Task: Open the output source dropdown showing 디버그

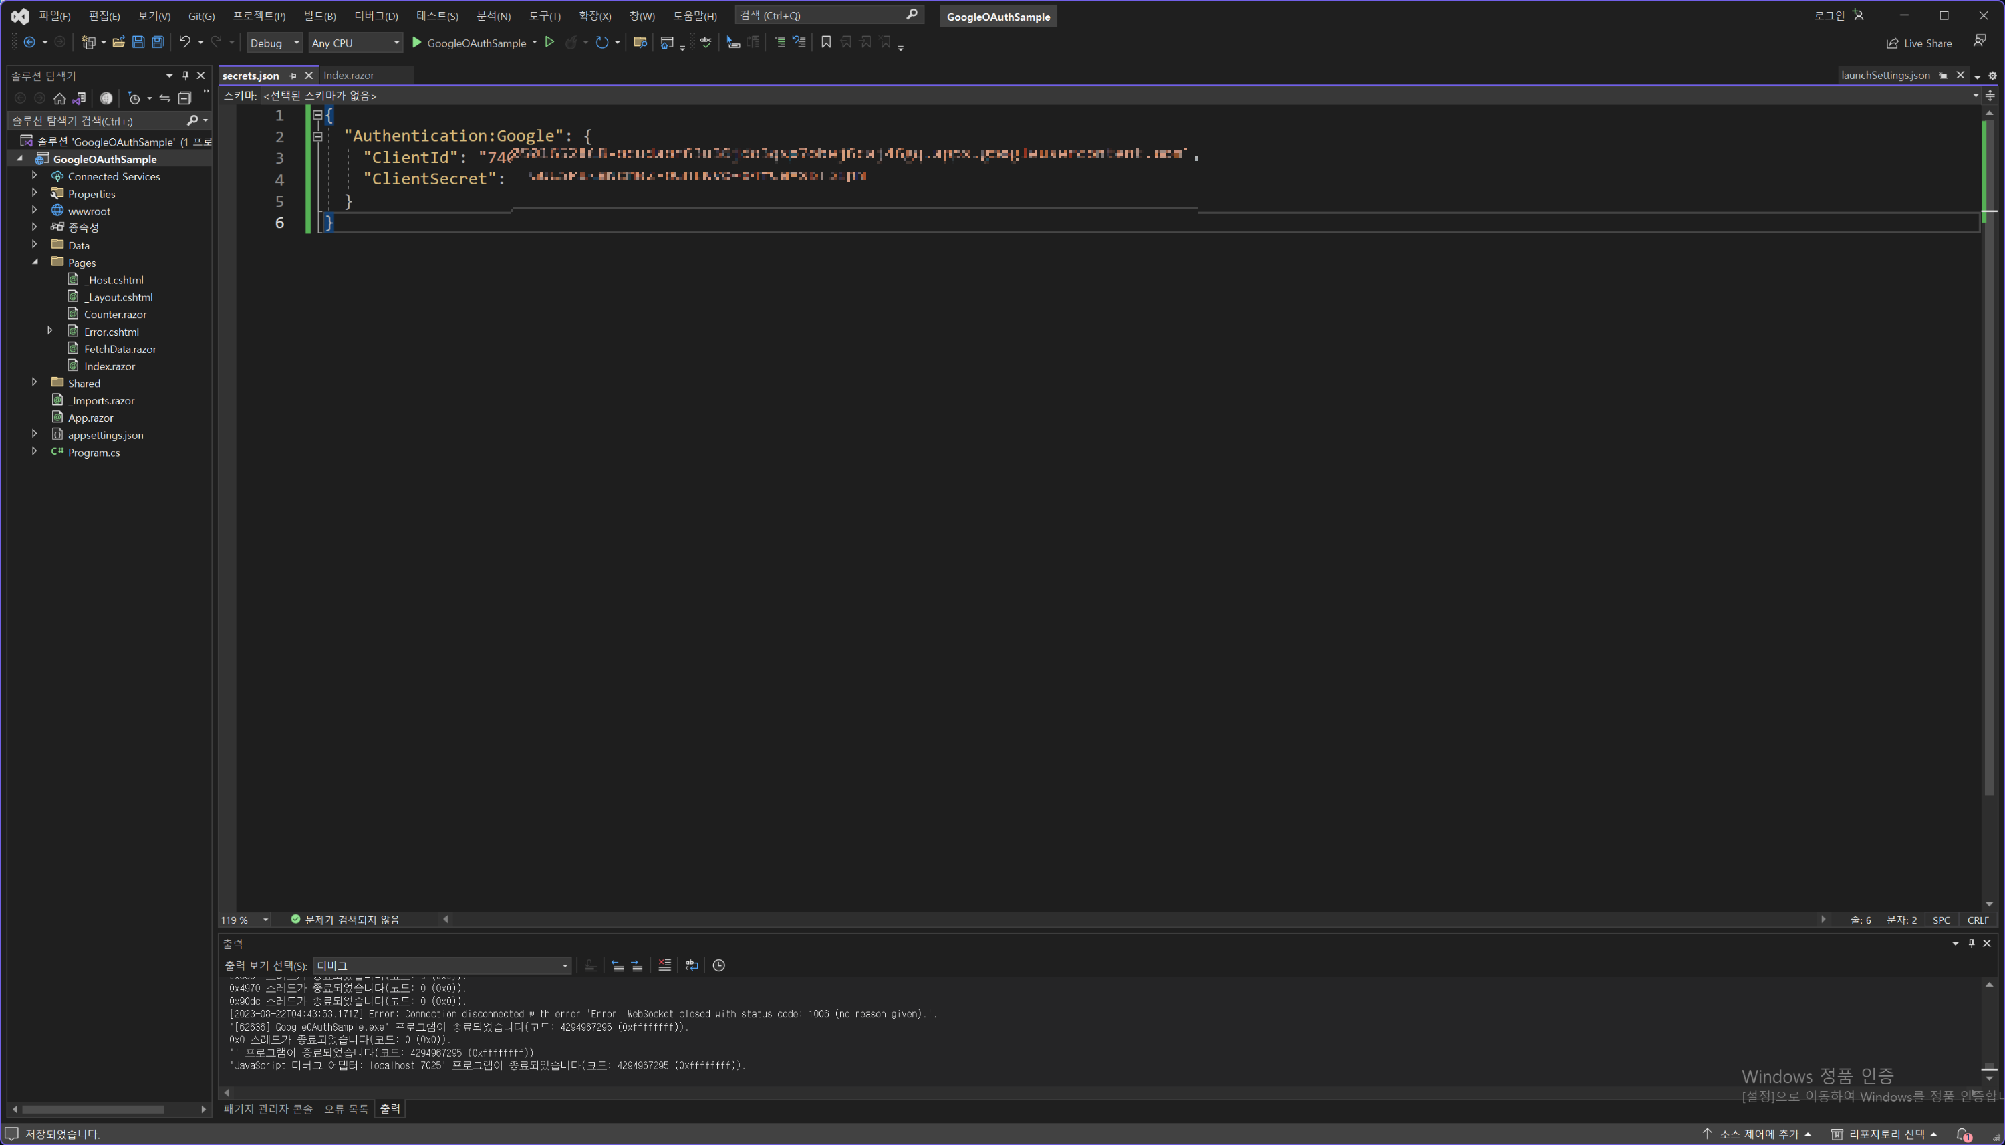Action: [442, 965]
